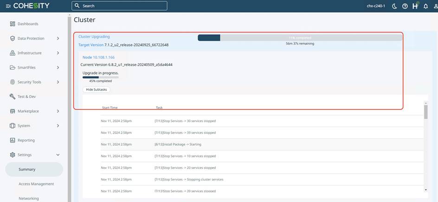
Task: Click the subtask list scrollbar thumb
Action: click(x=426, y=112)
